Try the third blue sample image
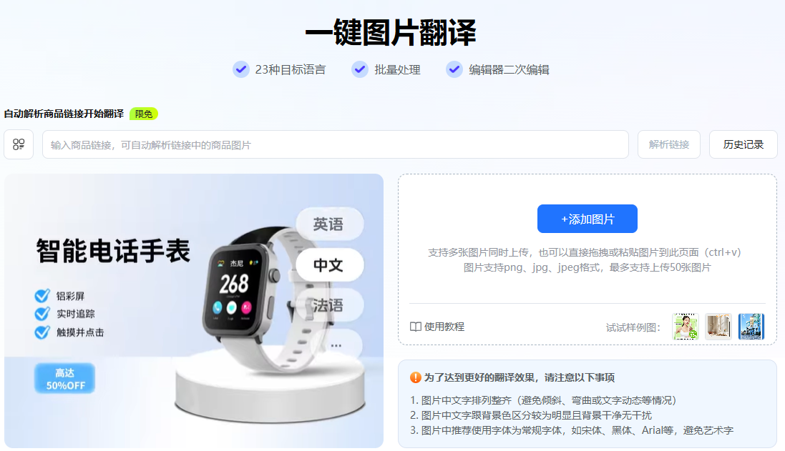The image size is (785, 451). click(751, 327)
